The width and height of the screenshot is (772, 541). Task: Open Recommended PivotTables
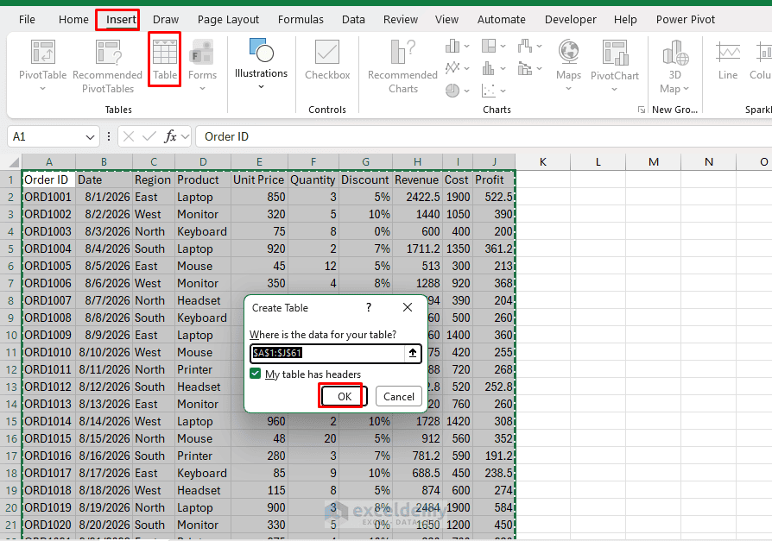click(107, 66)
